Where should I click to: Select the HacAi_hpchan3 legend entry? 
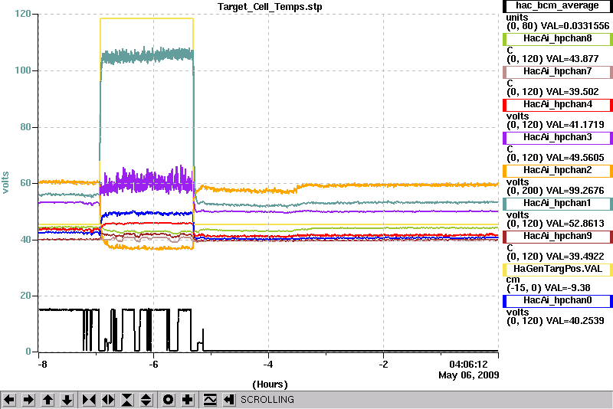557,138
